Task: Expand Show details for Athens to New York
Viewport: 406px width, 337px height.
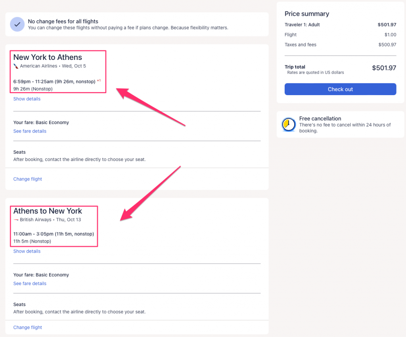Action: (x=27, y=251)
